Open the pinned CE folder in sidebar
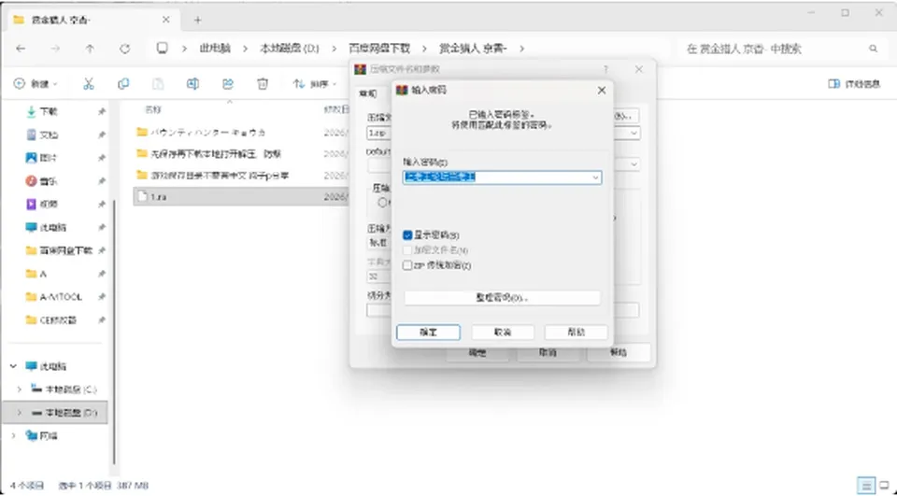The width and height of the screenshot is (897, 496). [50, 320]
